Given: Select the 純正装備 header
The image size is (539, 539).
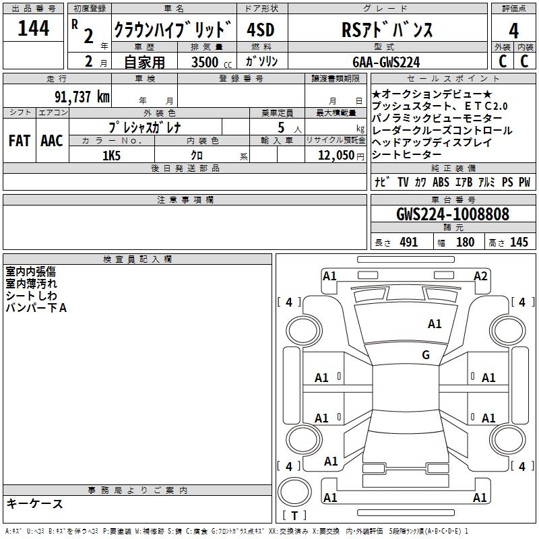Looking at the screenshot, I should [x=453, y=168].
